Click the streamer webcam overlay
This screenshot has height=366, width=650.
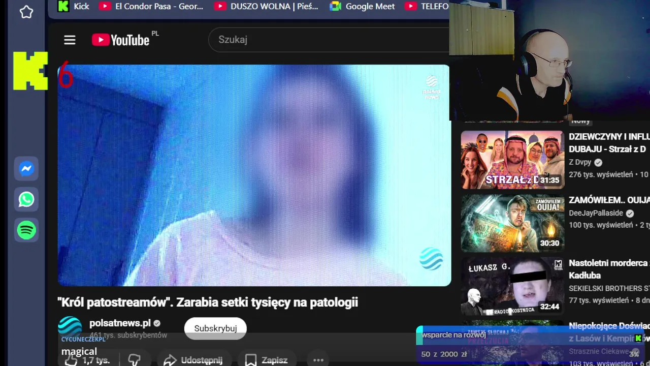click(549, 60)
